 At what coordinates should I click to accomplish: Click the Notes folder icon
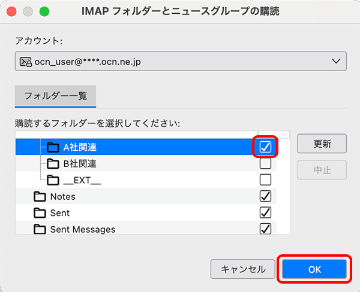pyautogui.click(x=40, y=196)
